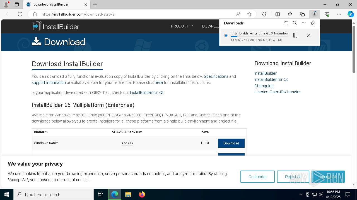Open the notification center icon
The image size is (357, 200).
[x=348, y=194]
